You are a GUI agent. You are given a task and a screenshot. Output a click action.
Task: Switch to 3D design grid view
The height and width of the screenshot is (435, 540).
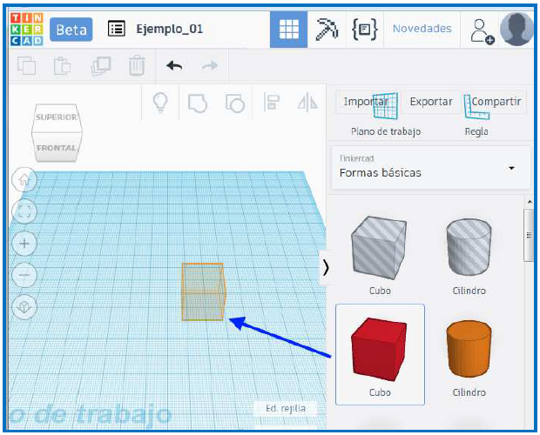(288, 29)
